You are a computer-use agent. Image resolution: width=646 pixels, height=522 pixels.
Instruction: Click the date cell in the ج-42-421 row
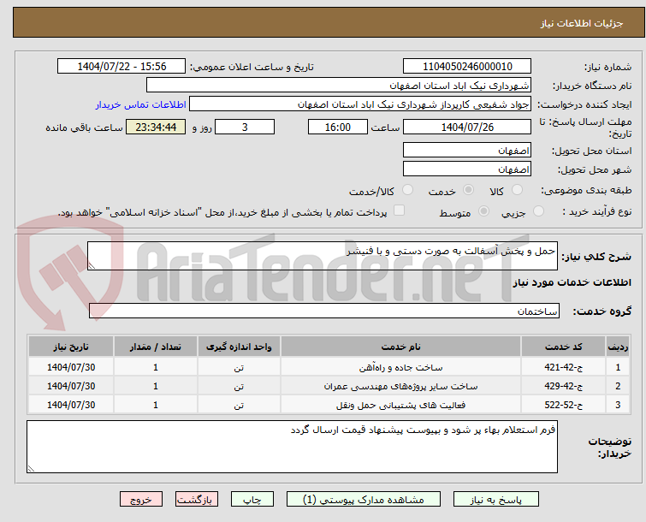click(x=71, y=367)
